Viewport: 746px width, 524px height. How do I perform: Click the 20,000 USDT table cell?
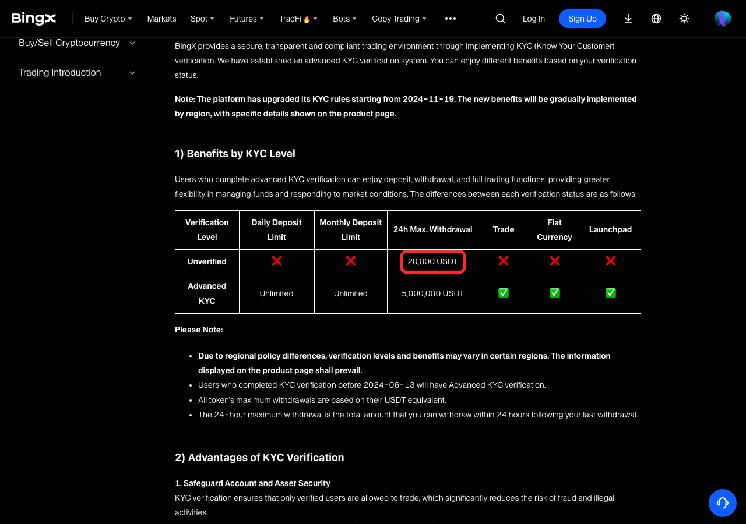click(432, 262)
